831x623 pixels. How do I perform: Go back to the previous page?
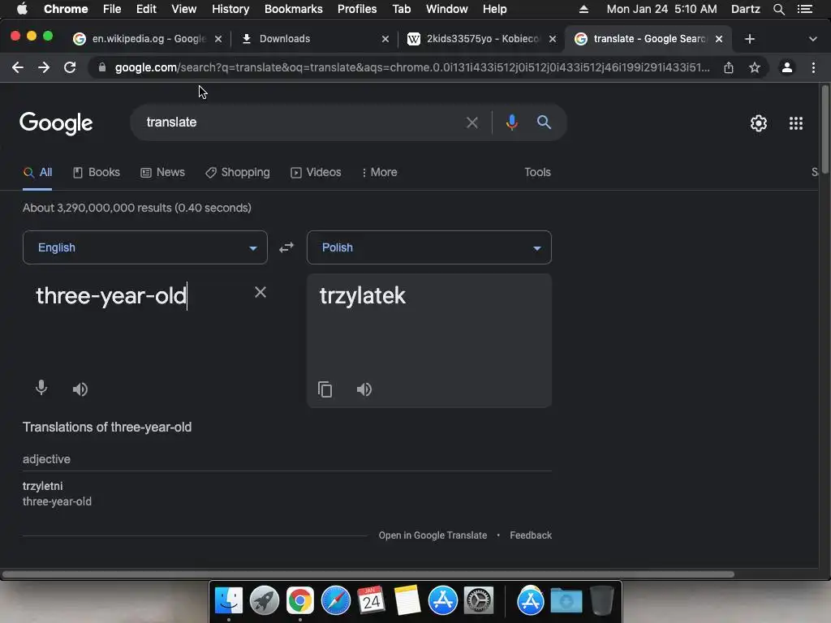(x=18, y=67)
